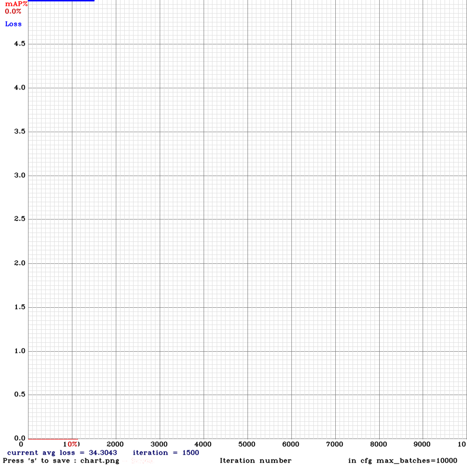The width and height of the screenshot is (467, 467).
Task: Click the red 10% progress label
Action: [x=73, y=444]
